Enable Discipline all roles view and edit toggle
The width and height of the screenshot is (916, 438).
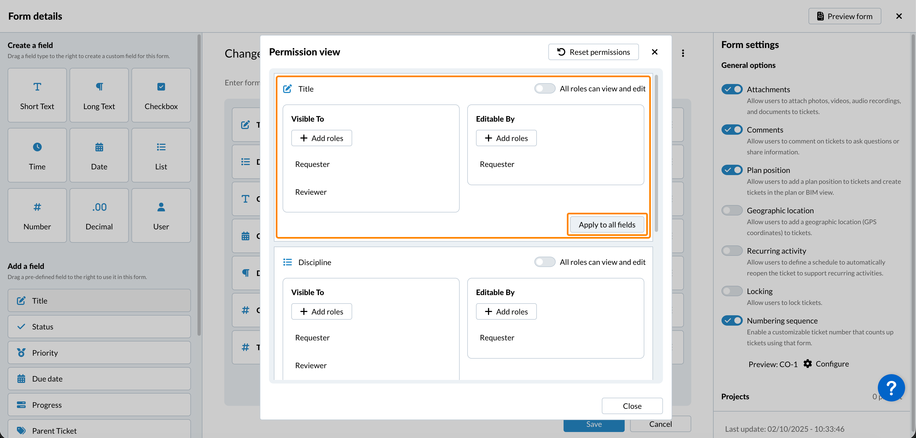click(544, 262)
